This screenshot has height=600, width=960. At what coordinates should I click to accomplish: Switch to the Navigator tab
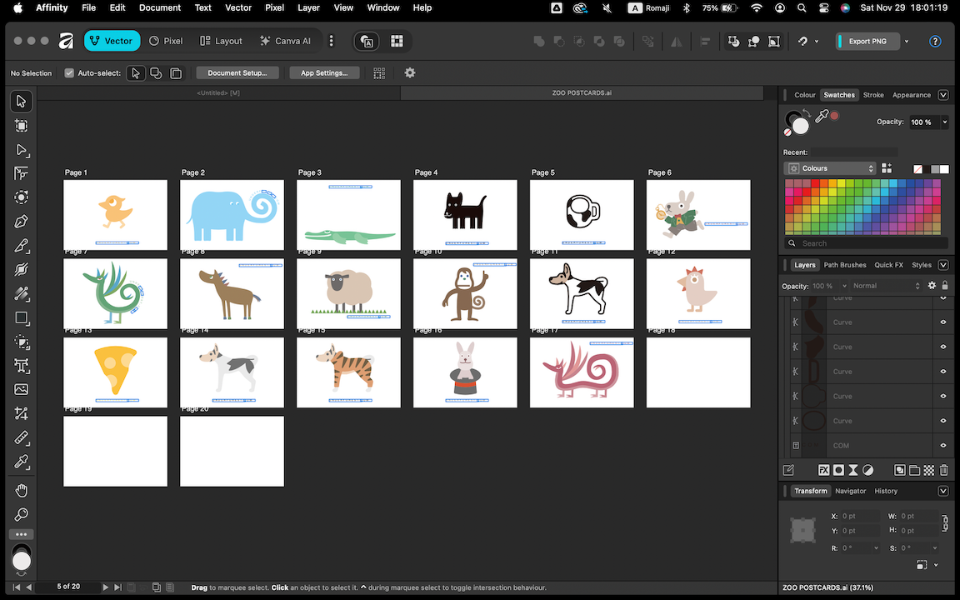[x=850, y=491]
